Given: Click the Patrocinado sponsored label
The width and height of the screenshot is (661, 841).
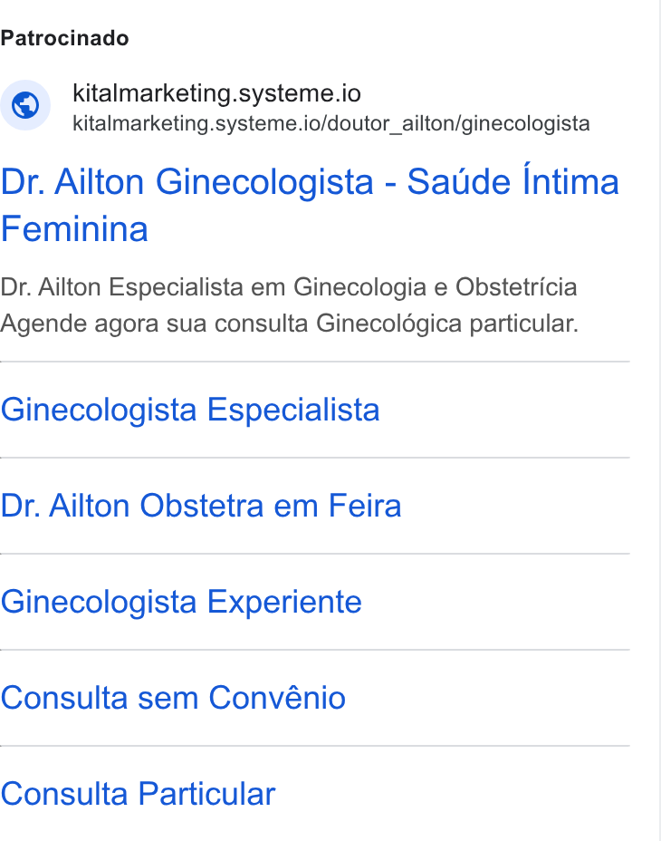Looking at the screenshot, I should tap(64, 39).
